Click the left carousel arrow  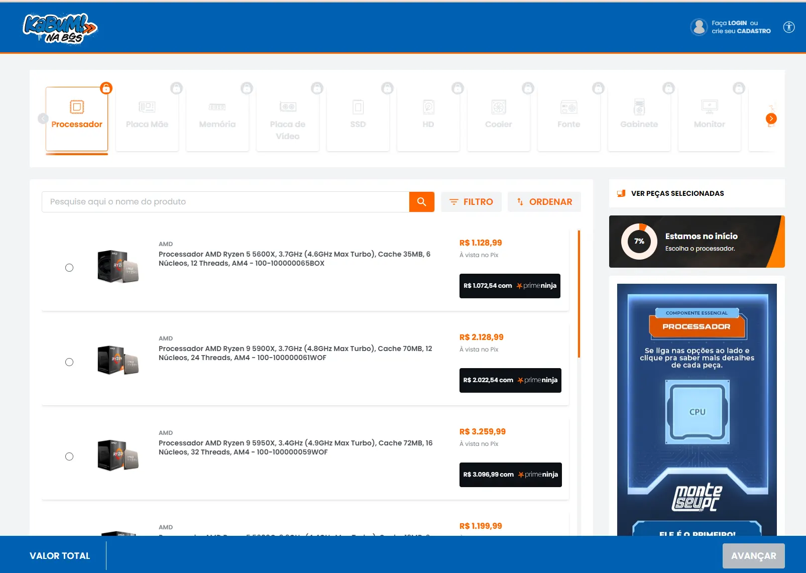43,119
